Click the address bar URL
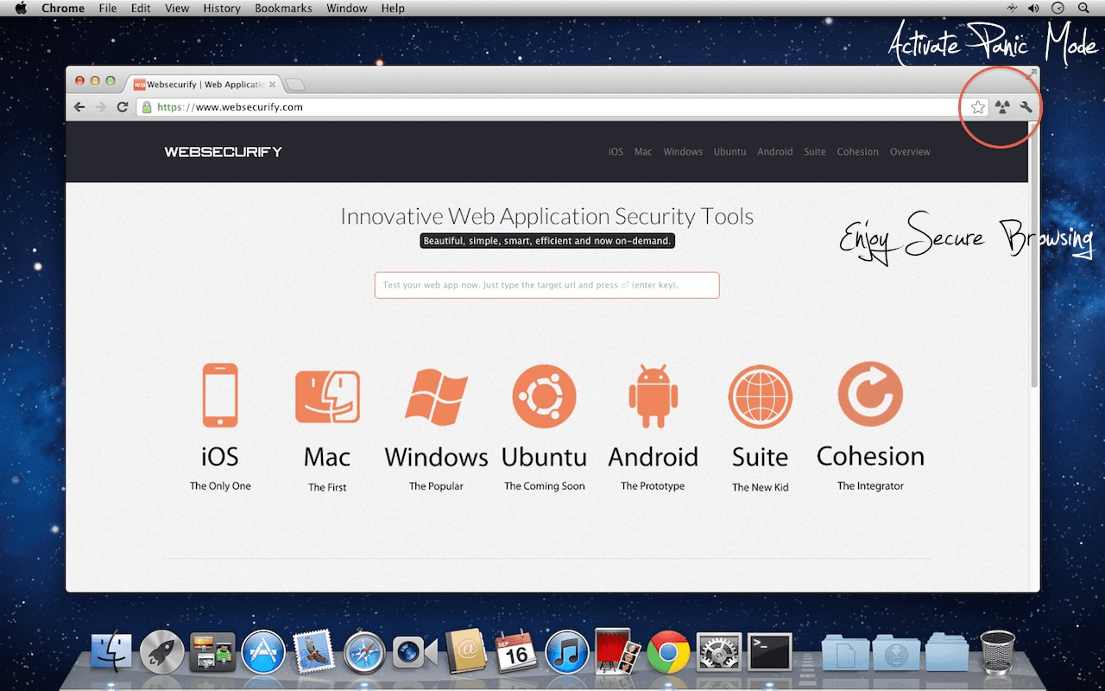The width and height of the screenshot is (1105, 691). [x=230, y=107]
